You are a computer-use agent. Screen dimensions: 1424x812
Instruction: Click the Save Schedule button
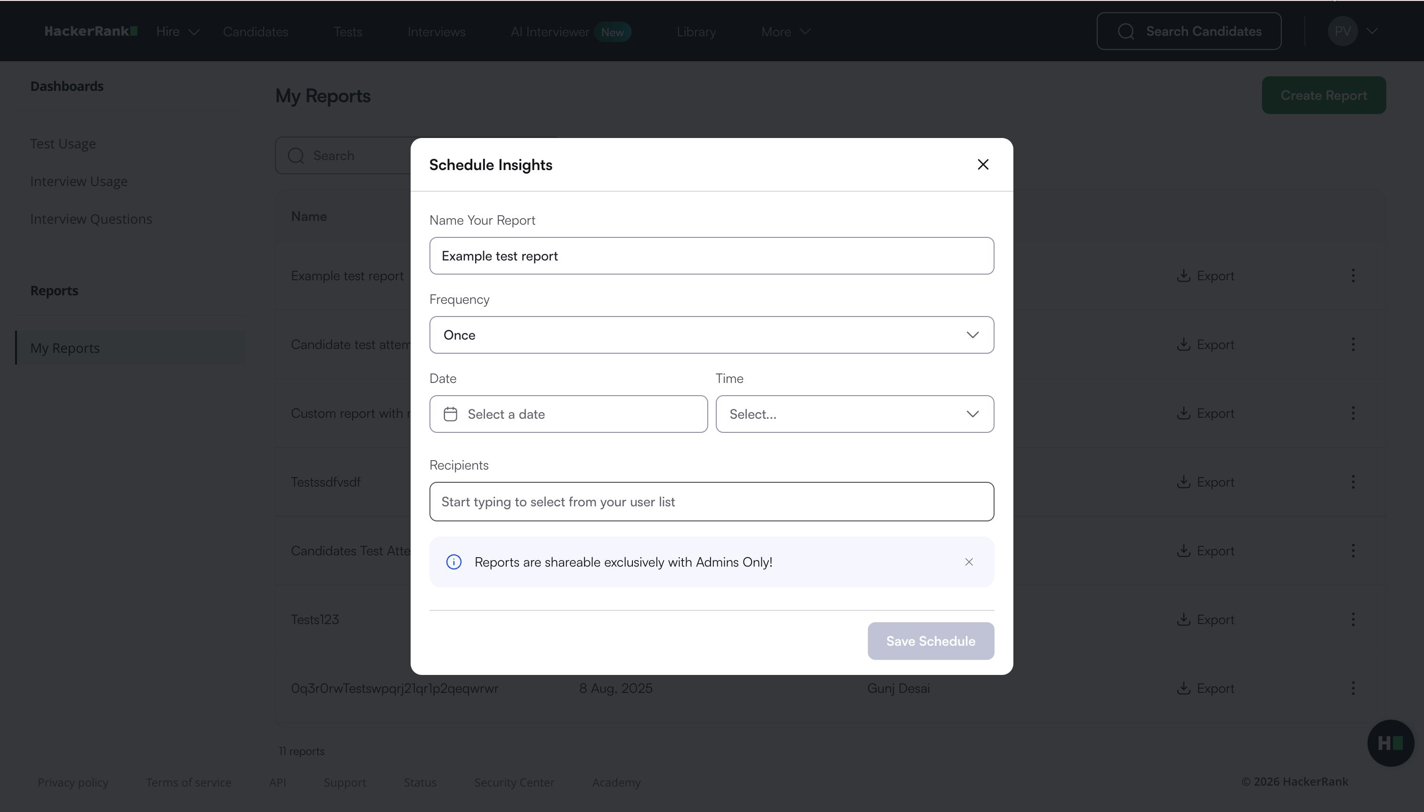tap(930, 641)
